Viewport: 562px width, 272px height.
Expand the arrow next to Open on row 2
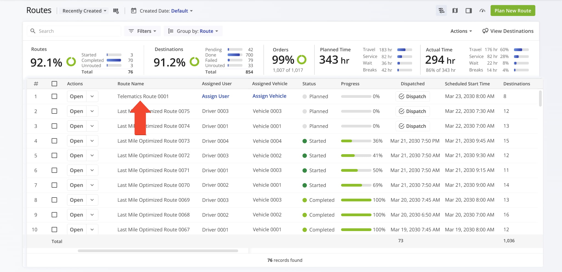click(92, 111)
